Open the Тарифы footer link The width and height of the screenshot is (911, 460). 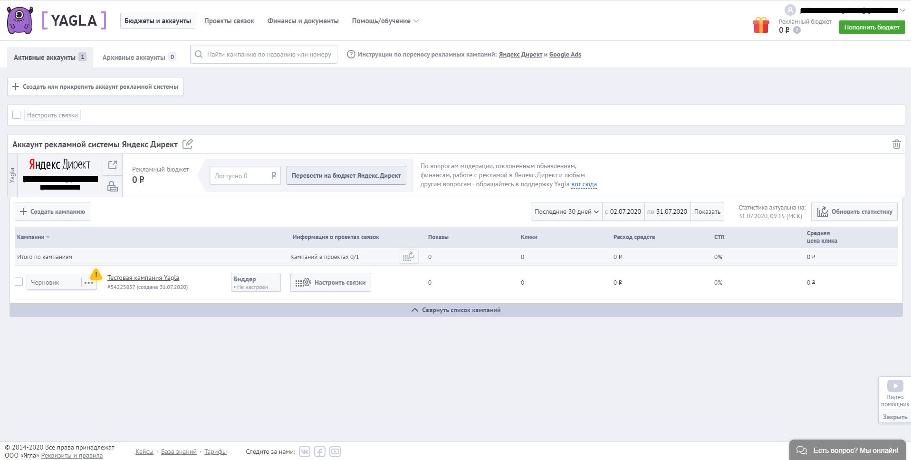click(x=215, y=452)
